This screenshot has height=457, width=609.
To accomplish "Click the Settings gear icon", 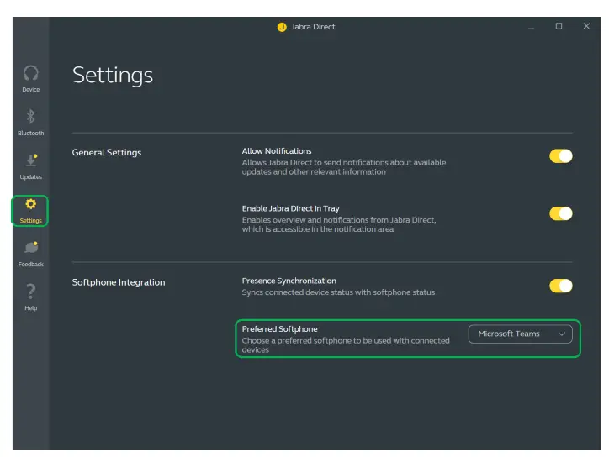I will click(31, 204).
